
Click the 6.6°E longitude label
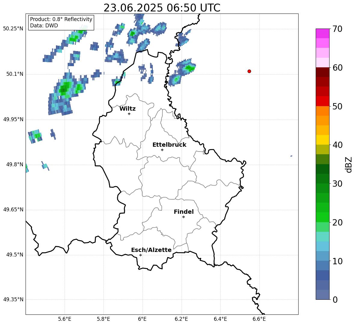point(259,319)
